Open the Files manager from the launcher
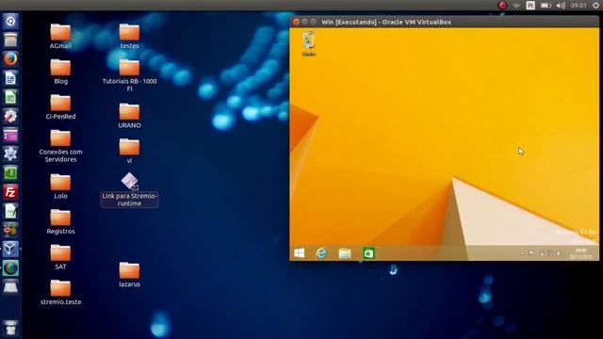This screenshot has width=603, height=339. point(10,40)
